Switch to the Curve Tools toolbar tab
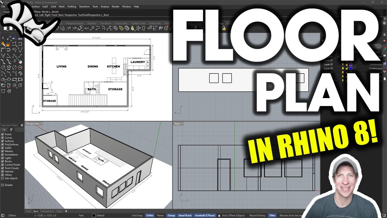The height and width of the screenshot is (218, 387). pyautogui.click(x=121, y=23)
